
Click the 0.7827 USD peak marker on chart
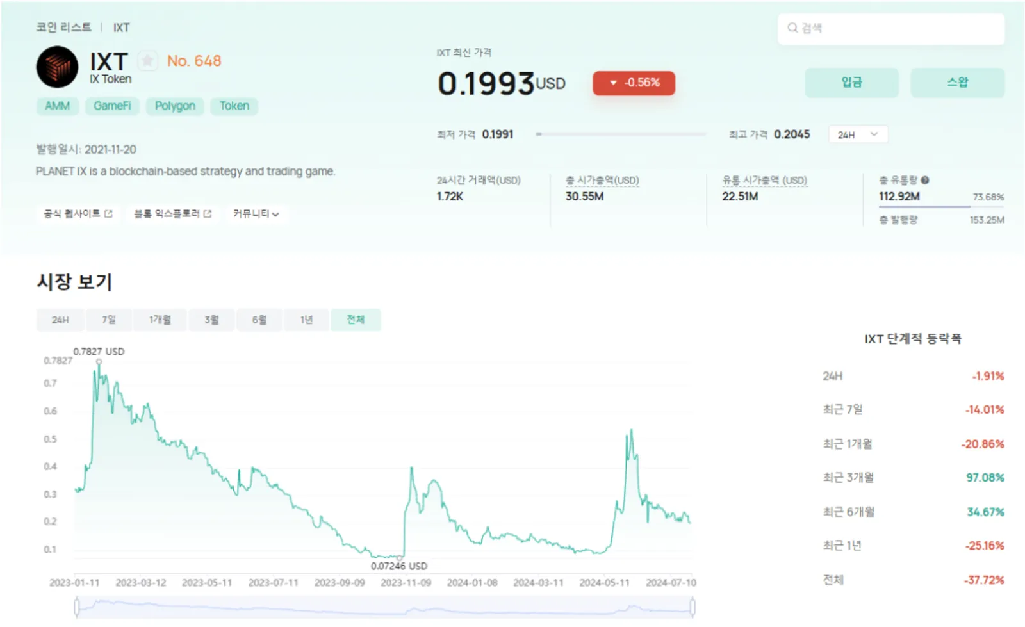(x=99, y=362)
